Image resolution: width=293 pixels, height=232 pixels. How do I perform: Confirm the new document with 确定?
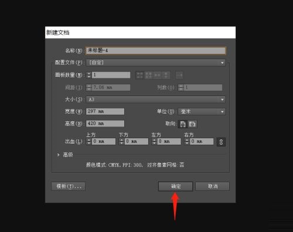(175, 186)
